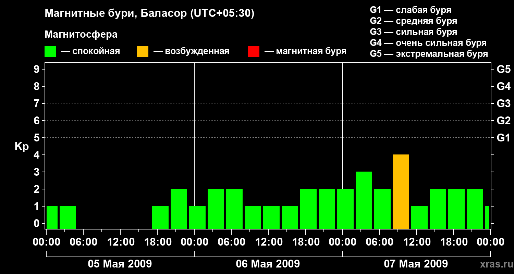The height and width of the screenshot is (274, 514).
Task: Click the red 'магнитная буря' legend swatch
Action: [x=254, y=52]
